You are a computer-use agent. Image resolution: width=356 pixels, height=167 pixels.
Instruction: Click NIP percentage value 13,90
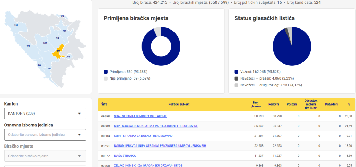(x=348, y=146)
